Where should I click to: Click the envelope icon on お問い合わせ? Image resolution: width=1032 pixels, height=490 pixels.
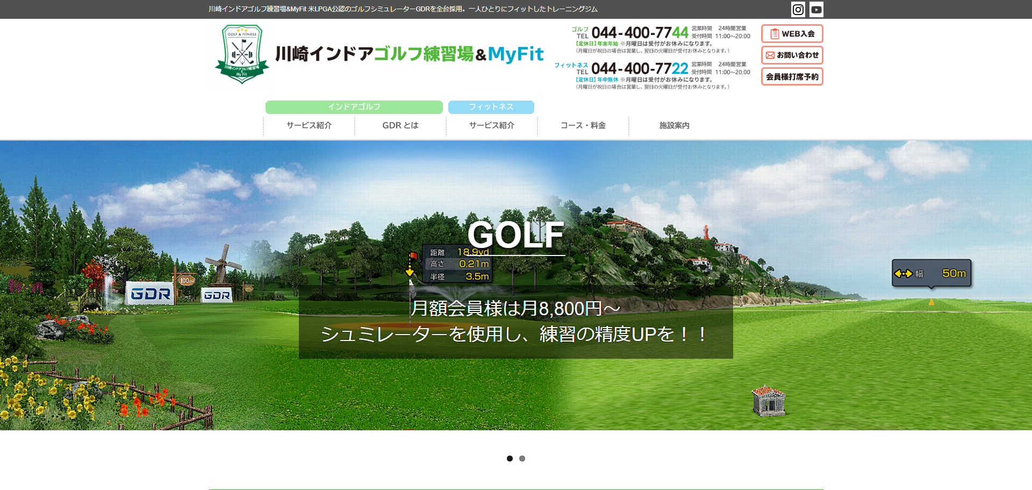click(x=770, y=55)
